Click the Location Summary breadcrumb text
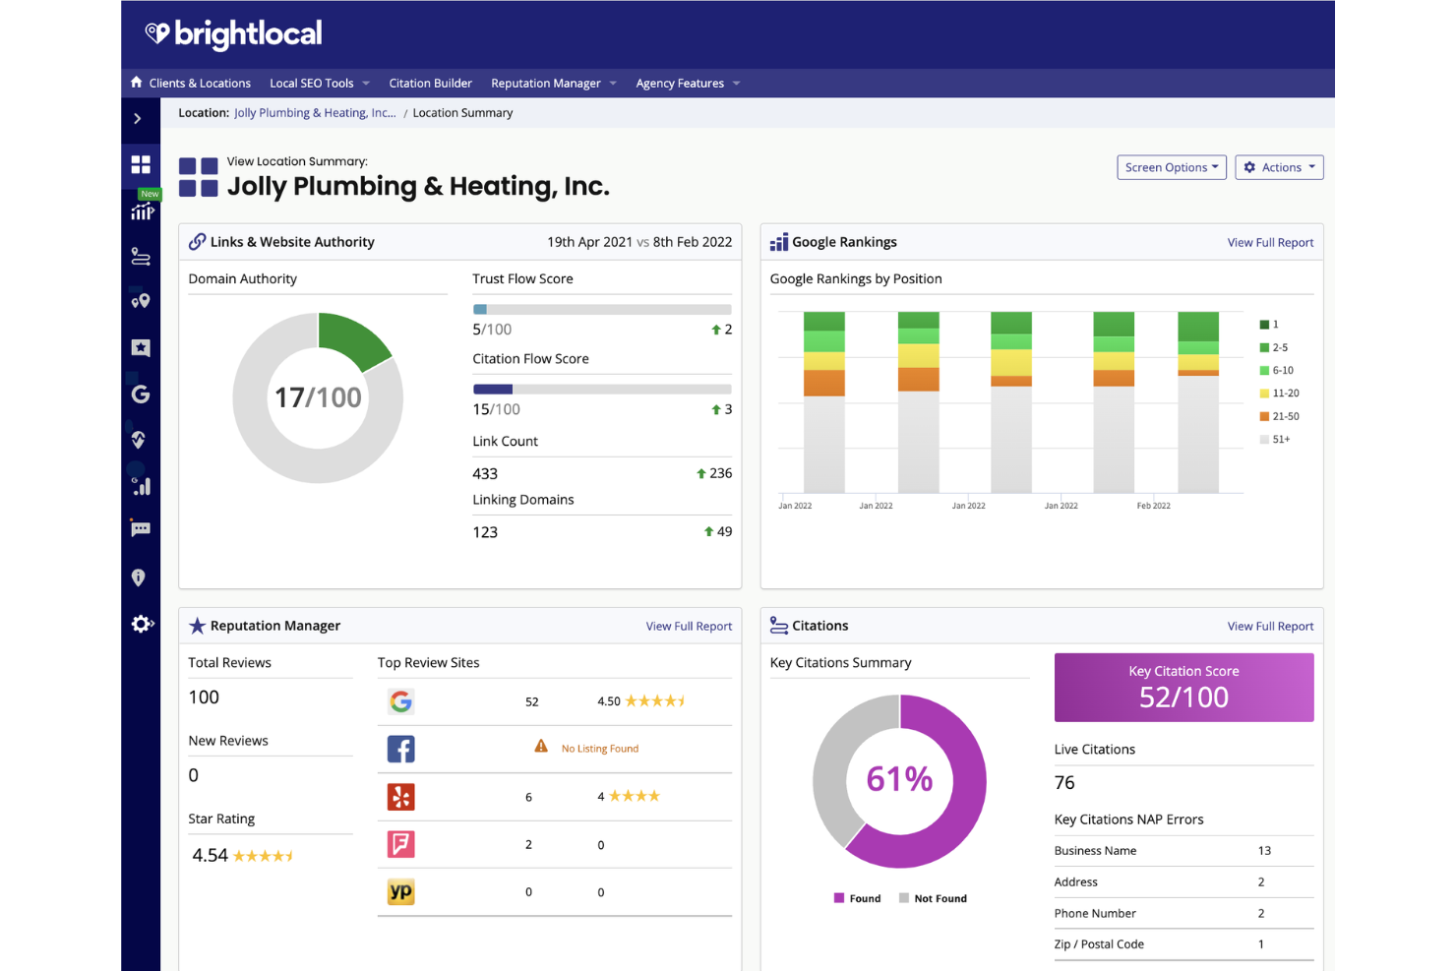This screenshot has height=971, width=1456. point(462,113)
